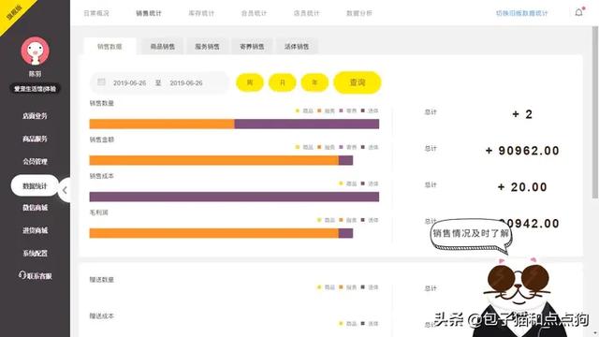Open the 日常概况 top tab
Screen dimensions: 599x337
point(96,13)
